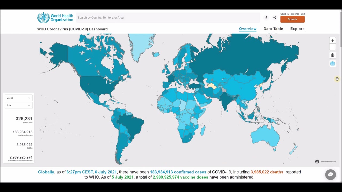Image resolution: width=342 pixels, height=192 pixels.
Task: Click the "326,231" new cases figure
Action: (24, 119)
